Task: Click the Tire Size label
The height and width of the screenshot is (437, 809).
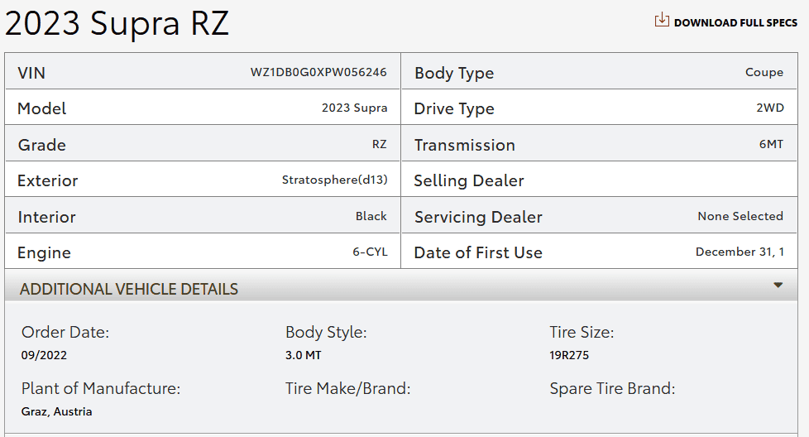Action: point(582,332)
